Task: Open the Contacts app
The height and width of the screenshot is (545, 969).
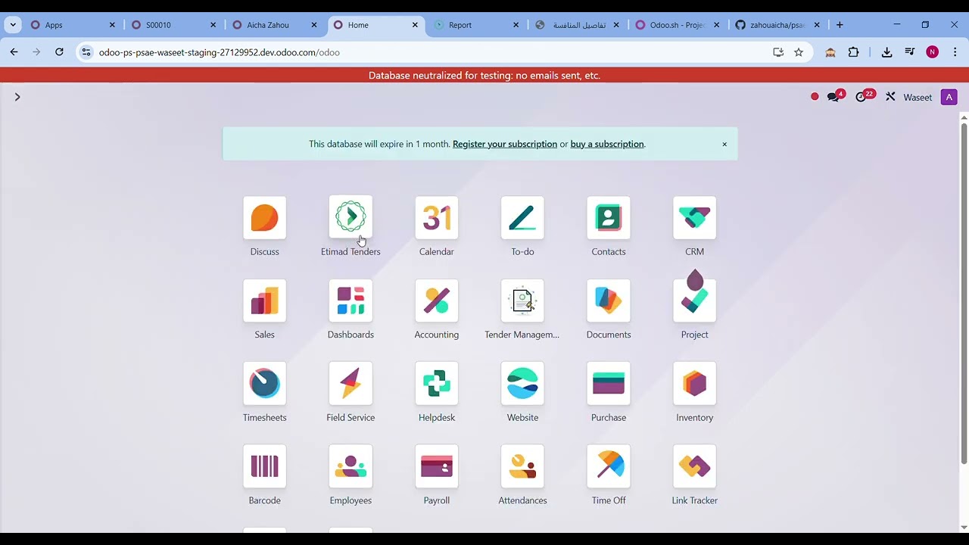Action: (x=609, y=218)
